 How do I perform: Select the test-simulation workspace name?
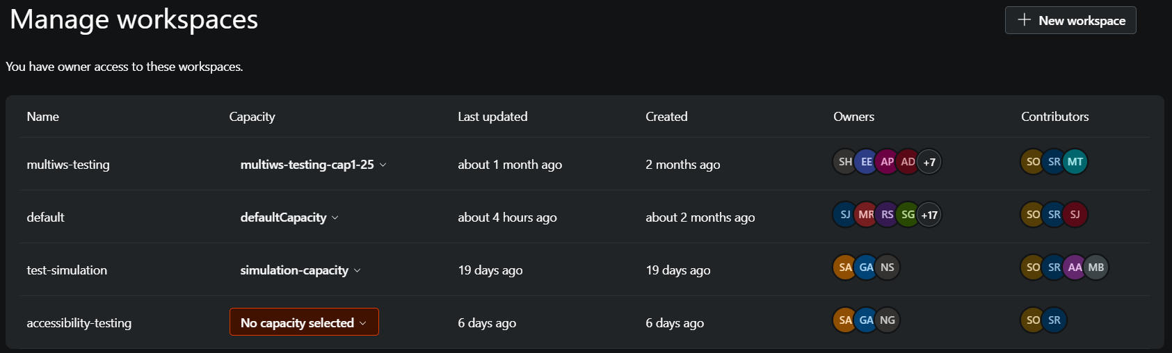tap(67, 270)
